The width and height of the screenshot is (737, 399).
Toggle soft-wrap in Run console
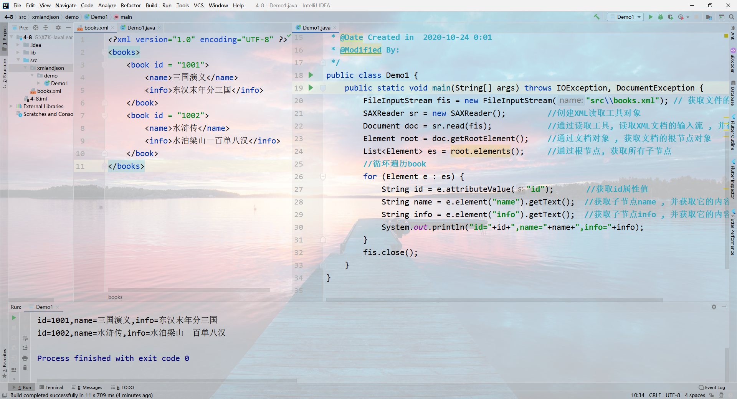[x=25, y=338]
